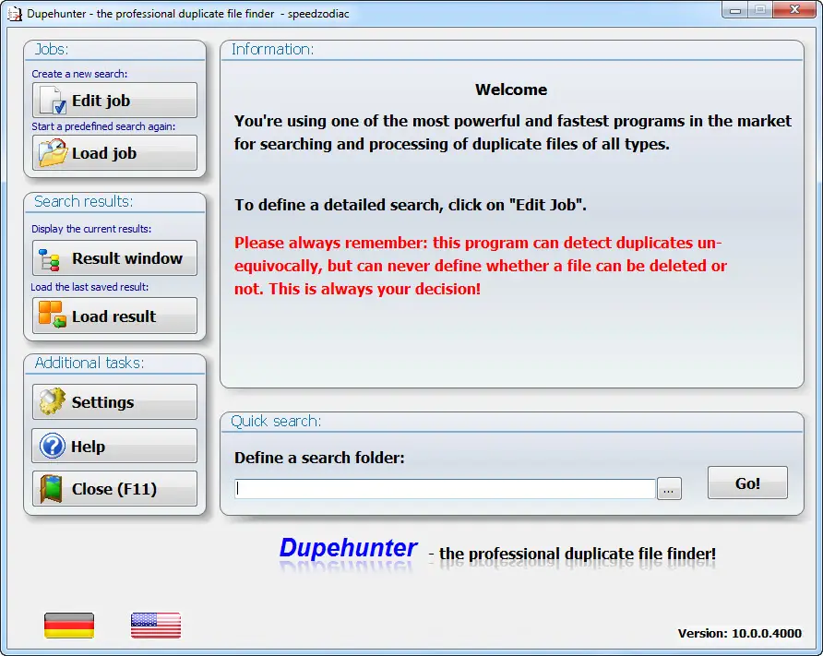Browse for folder with ellipsis button
The width and height of the screenshot is (823, 656).
[x=669, y=489]
